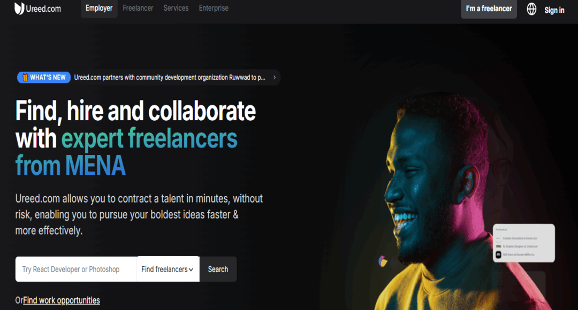Click the WHAT'S NEW blue badge
578x310 pixels.
tap(44, 77)
